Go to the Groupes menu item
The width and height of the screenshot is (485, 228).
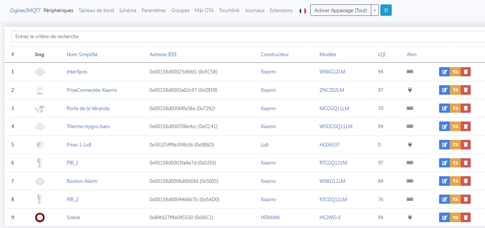click(x=180, y=10)
